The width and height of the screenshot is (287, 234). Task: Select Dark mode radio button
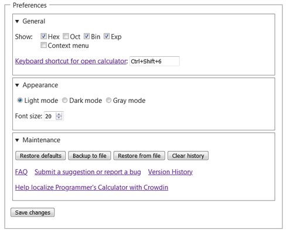coord(64,101)
